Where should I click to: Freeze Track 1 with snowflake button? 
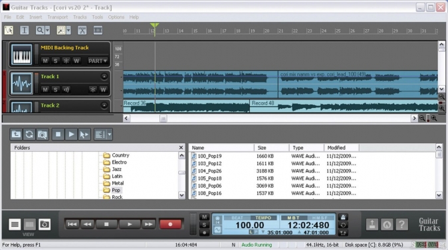click(x=92, y=90)
